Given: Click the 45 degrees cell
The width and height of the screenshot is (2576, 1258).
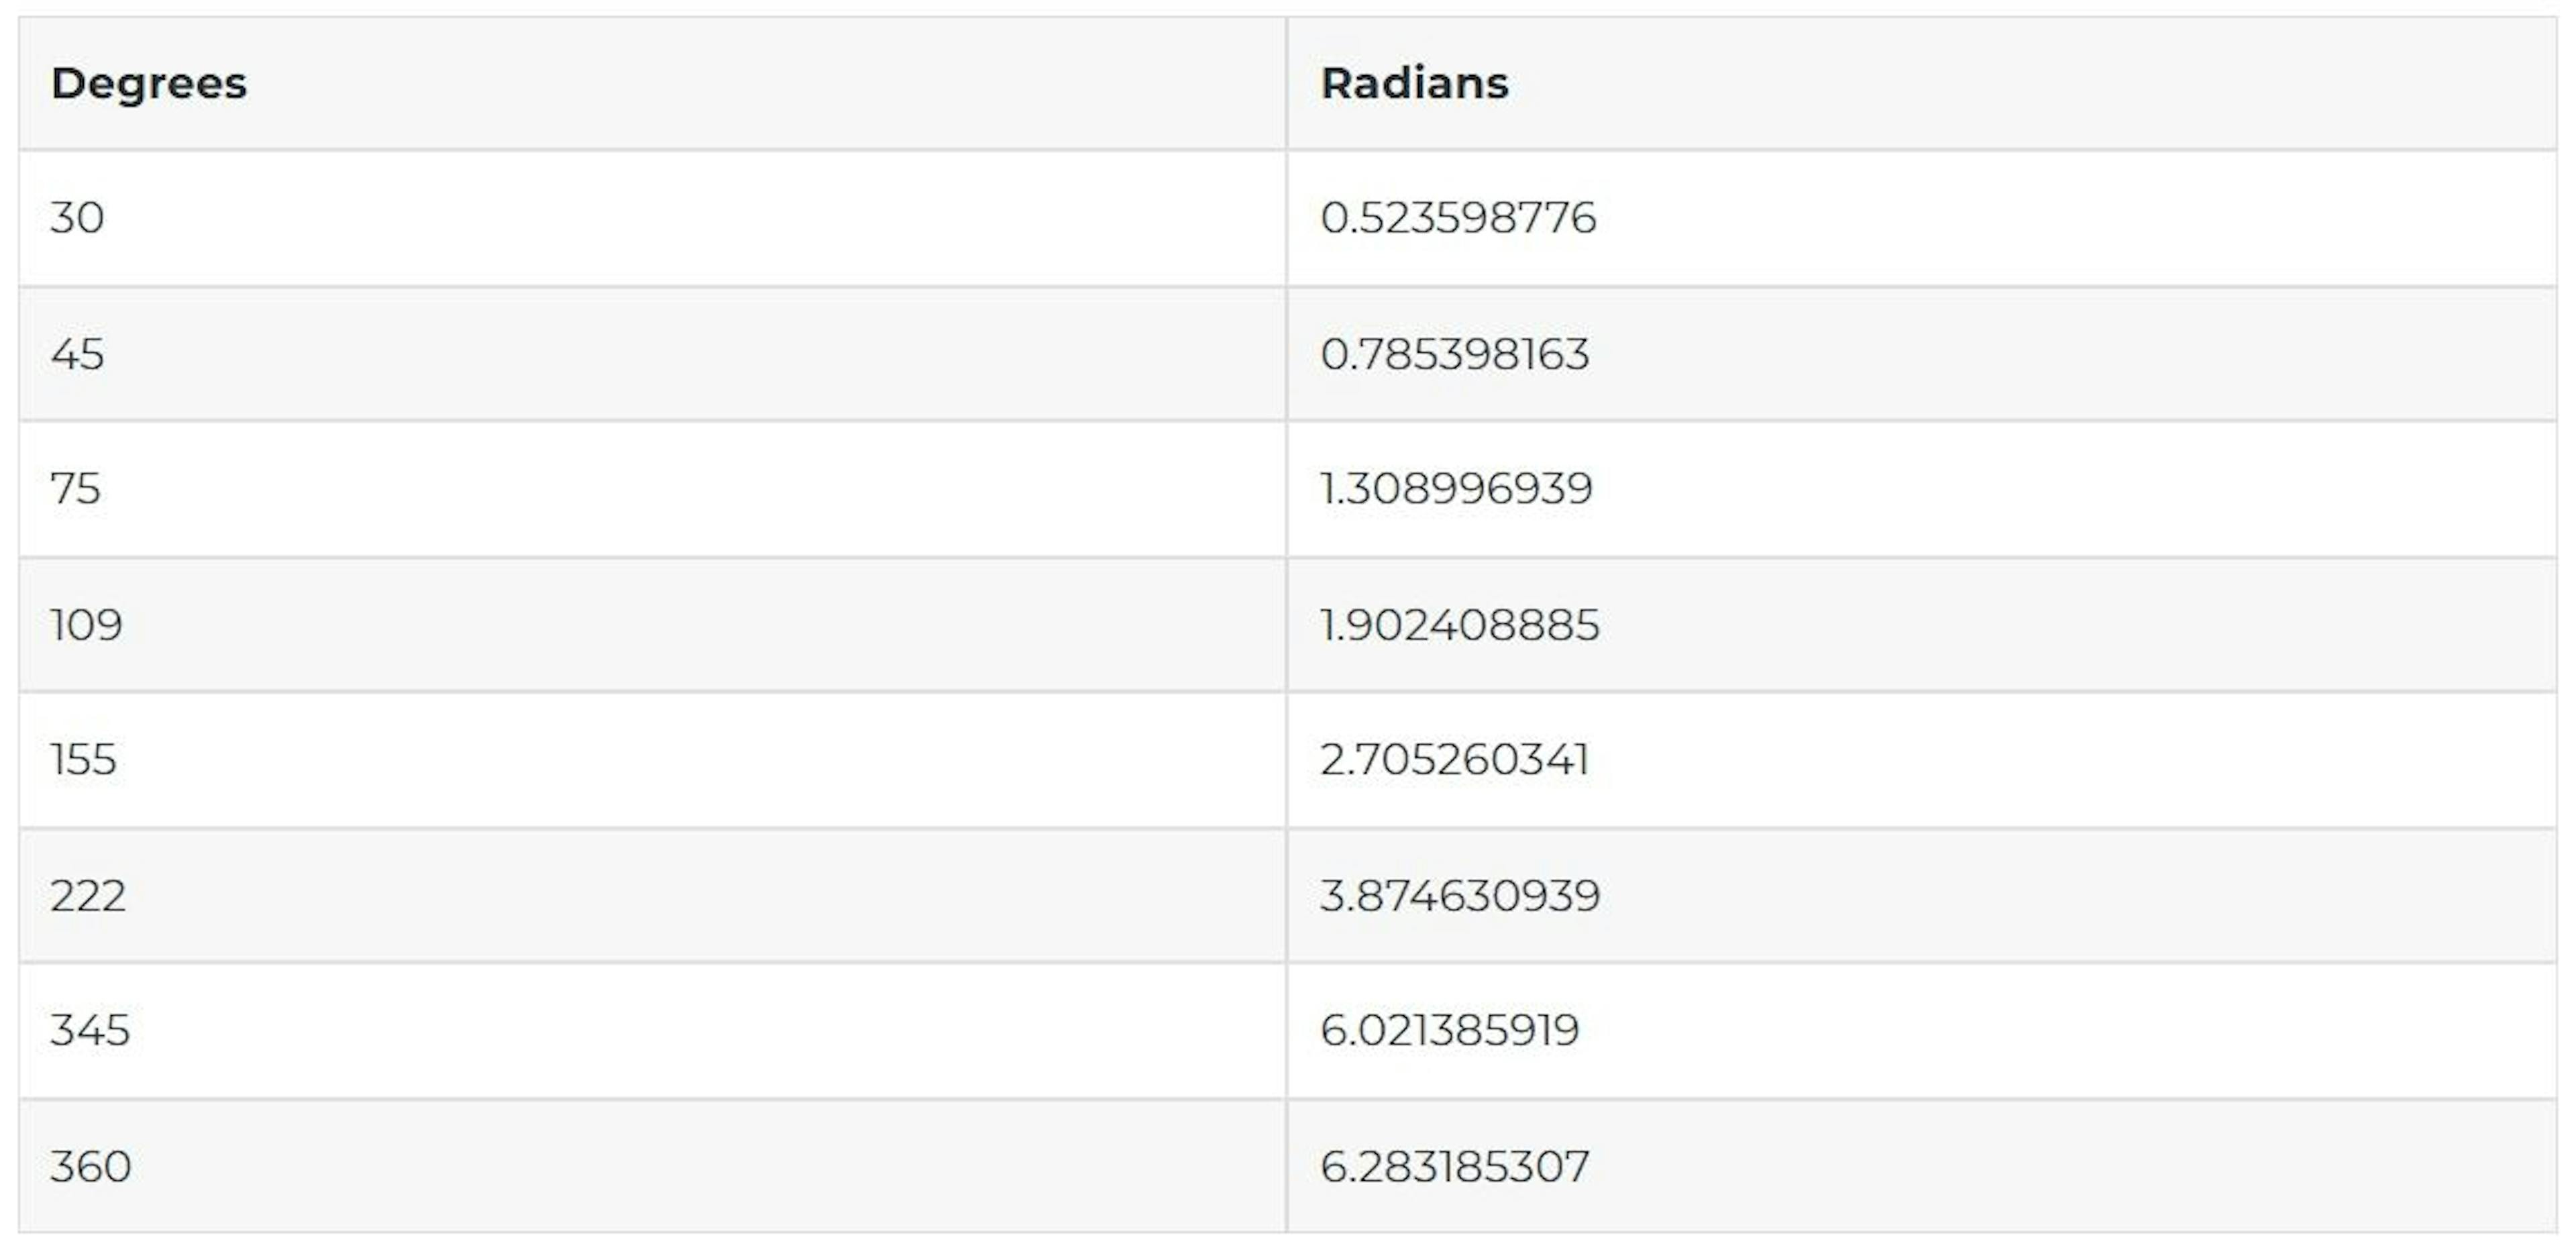Looking at the screenshot, I should pyautogui.click(x=77, y=354).
